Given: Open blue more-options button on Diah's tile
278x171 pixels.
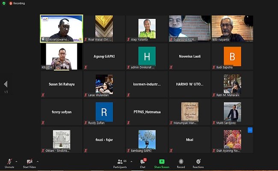Looking at the screenshot, I should tap(250, 130).
